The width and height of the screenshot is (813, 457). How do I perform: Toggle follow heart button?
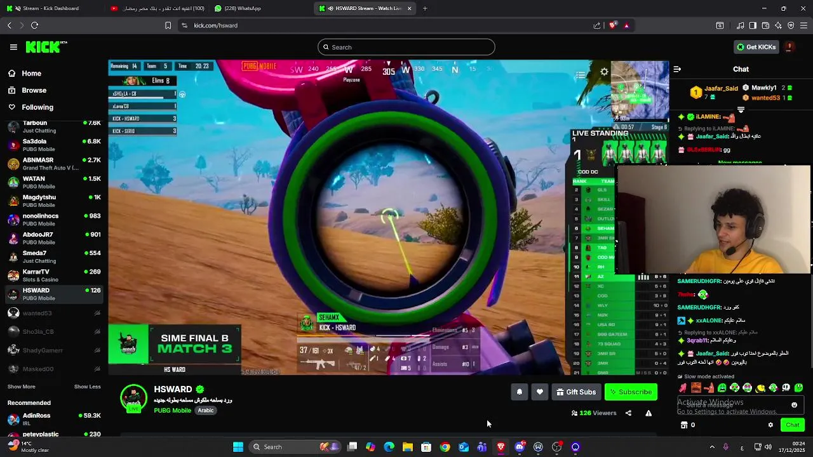pyautogui.click(x=540, y=392)
